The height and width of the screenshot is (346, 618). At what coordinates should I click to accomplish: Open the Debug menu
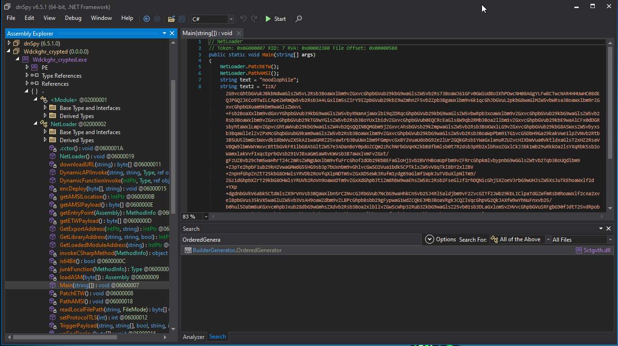pyautogui.click(x=73, y=18)
